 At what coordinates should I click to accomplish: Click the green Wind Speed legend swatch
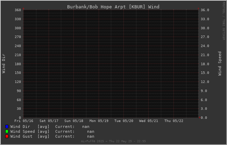[x=7, y=131]
